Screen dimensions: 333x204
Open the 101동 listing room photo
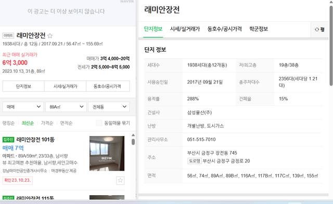click(x=107, y=153)
